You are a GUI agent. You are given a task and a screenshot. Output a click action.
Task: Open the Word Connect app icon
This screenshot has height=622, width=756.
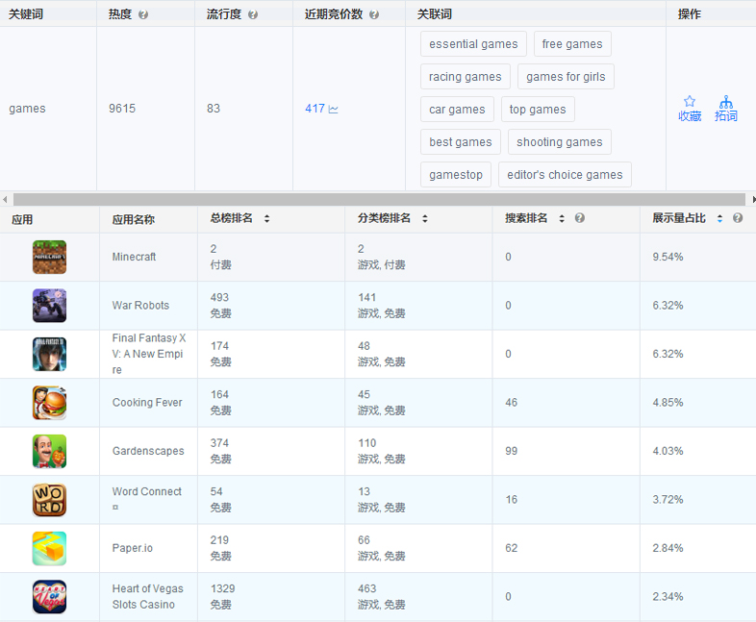pyautogui.click(x=49, y=500)
